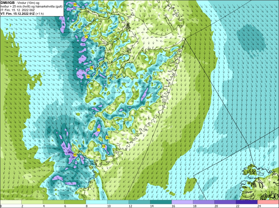279x208 pixels.
Task: Choose the turquoise 10–12 legend swatch
Action: (118, 202)
